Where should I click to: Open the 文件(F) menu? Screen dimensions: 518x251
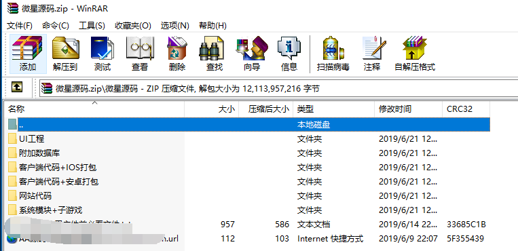[20, 25]
